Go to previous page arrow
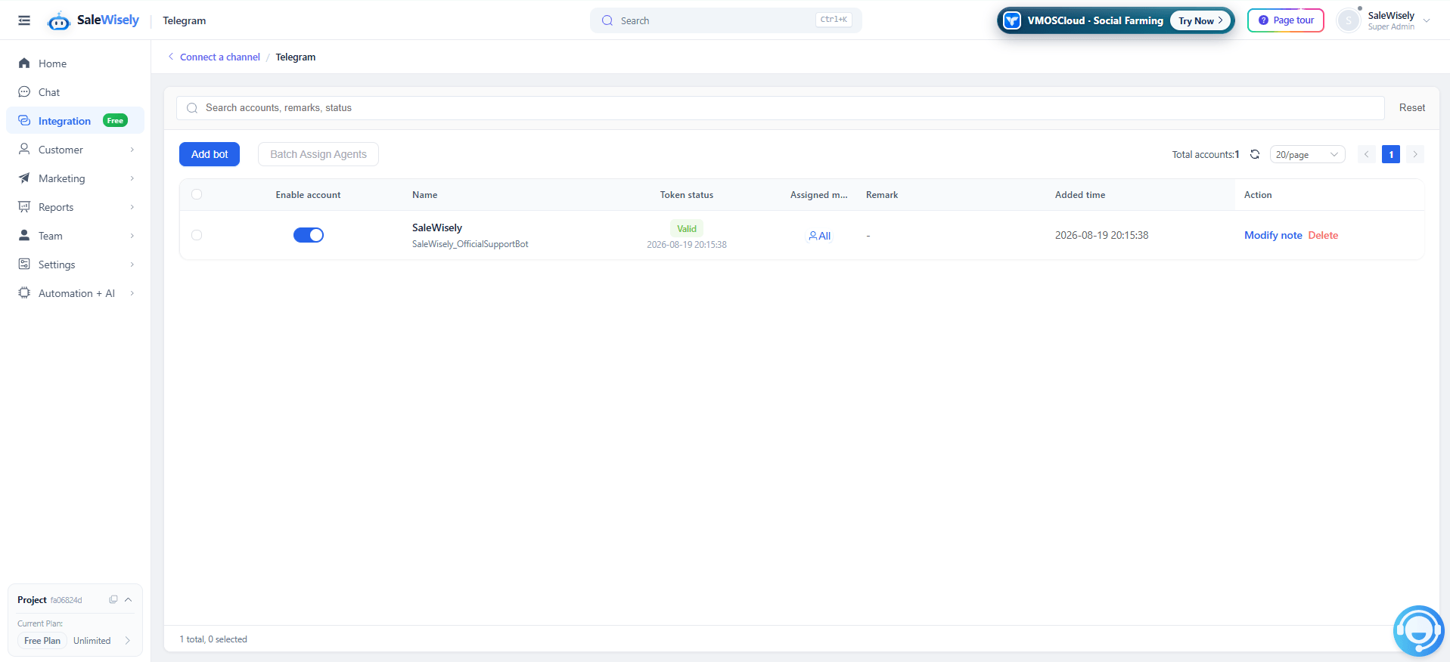This screenshot has width=1450, height=662. (1367, 154)
